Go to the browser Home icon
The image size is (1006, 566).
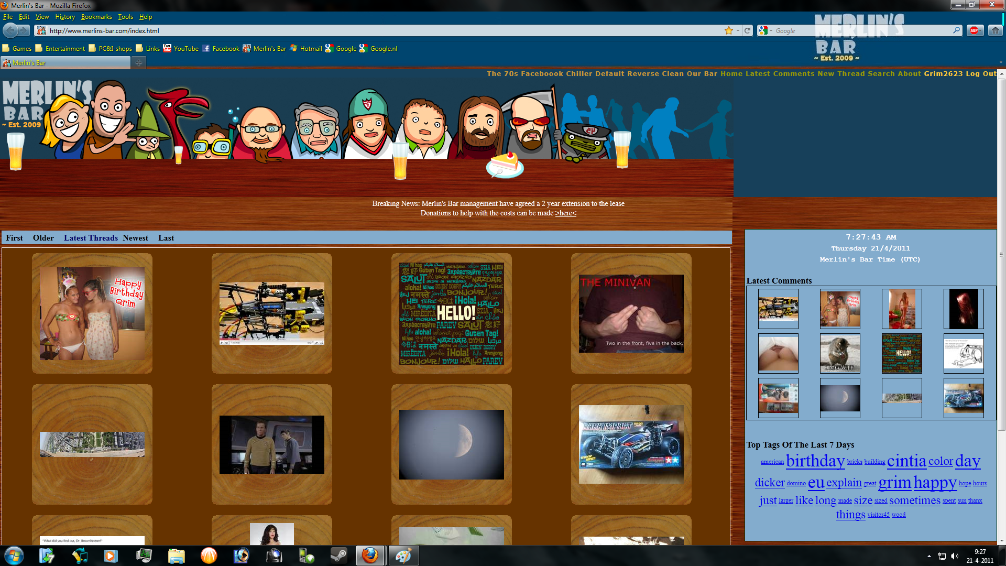995,30
